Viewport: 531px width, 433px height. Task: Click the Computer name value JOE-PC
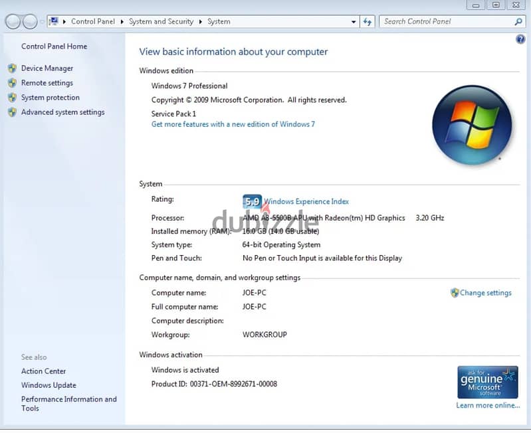[x=255, y=293]
